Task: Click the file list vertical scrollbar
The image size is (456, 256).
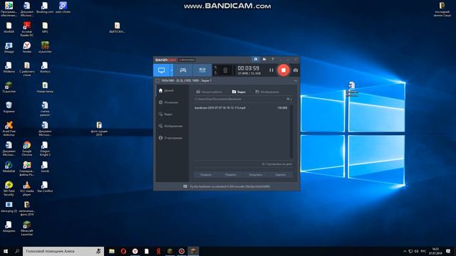Action: coord(291,132)
